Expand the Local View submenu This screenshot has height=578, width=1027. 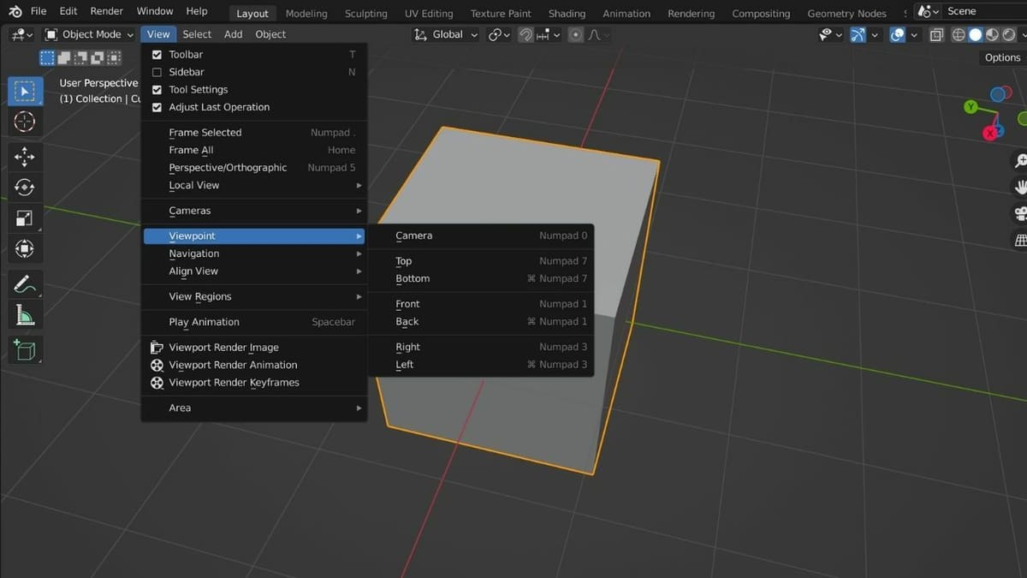click(x=254, y=185)
